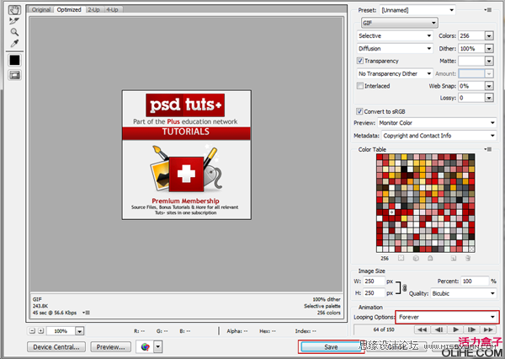The image size is (505, 359).
Task: Switch to the 4-Up tab
Action: coord(112,9)
